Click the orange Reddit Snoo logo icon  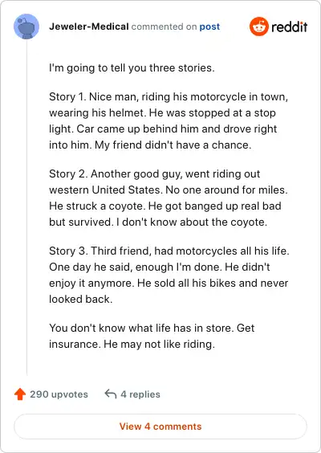coord(259,27)
